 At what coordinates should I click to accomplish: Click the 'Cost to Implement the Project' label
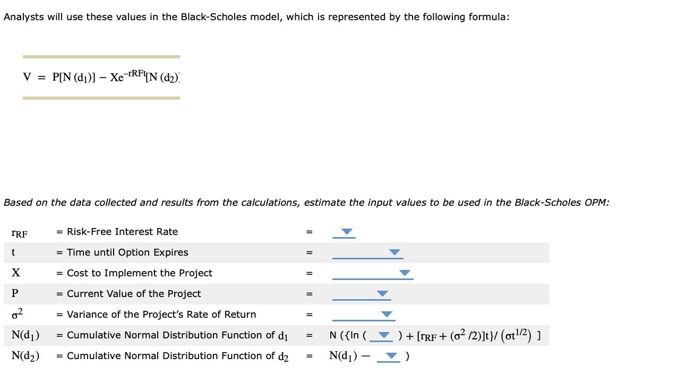click(139, 273)
